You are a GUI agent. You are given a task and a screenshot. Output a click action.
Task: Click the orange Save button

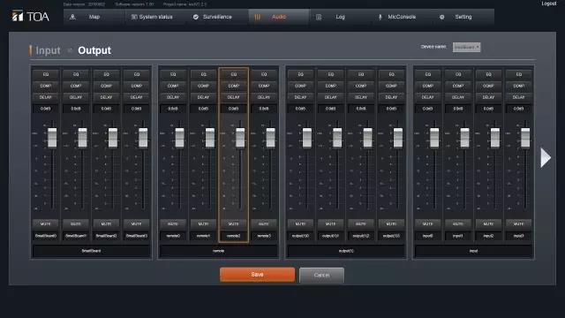257,275
